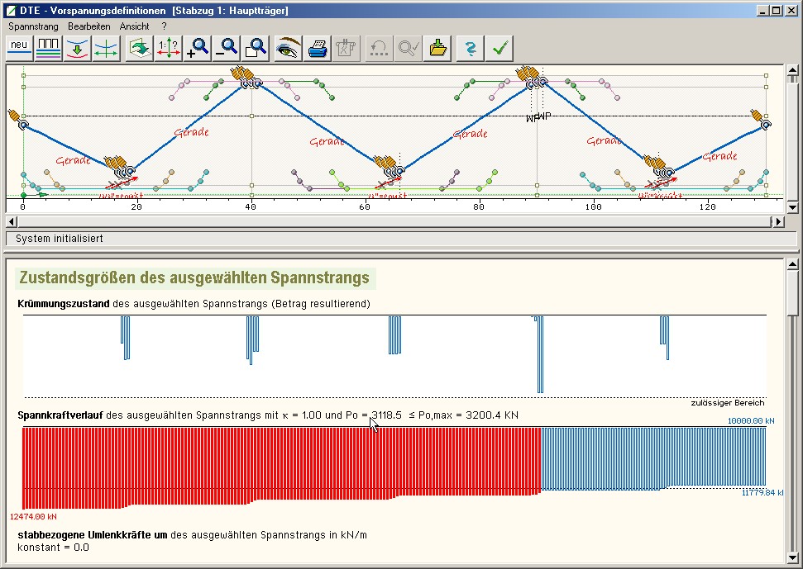Image resolution: width=803 pixels, height=569 pixels.
Task: Click the tendon group lines icon
Action: coord(50,48)
